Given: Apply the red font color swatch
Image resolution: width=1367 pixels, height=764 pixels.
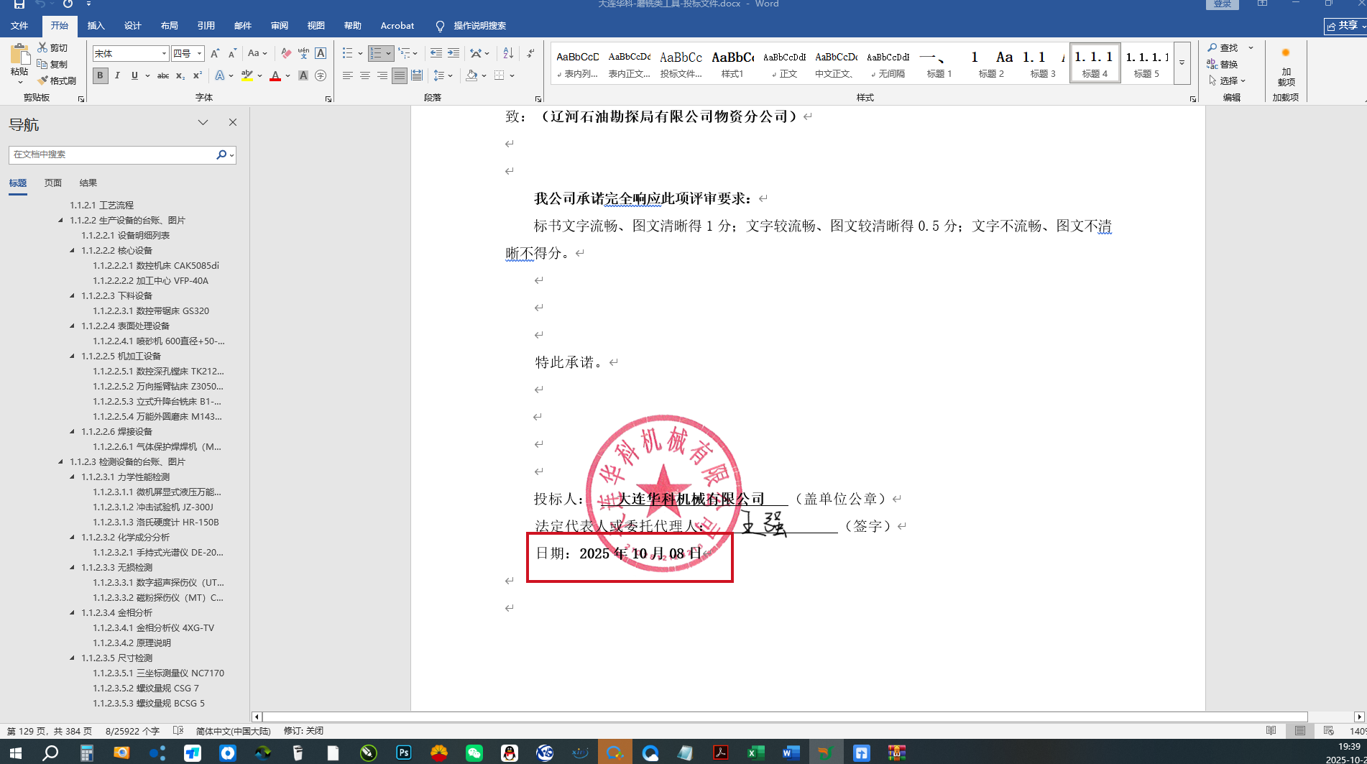Looking at the screenshot, I should click(x=275, y=75).
